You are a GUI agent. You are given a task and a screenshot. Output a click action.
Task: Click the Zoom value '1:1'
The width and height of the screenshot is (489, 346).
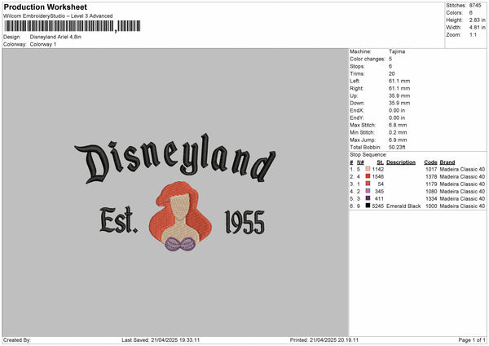(x=473, y=34)
